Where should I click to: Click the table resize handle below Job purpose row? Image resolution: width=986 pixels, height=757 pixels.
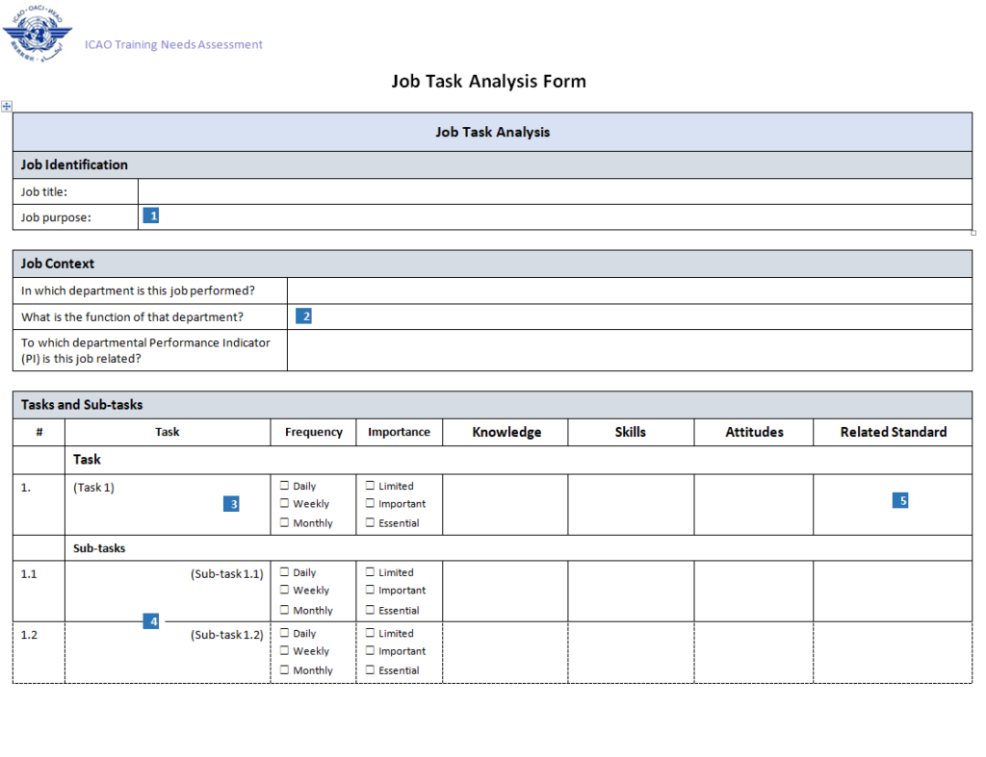[973, 232]
